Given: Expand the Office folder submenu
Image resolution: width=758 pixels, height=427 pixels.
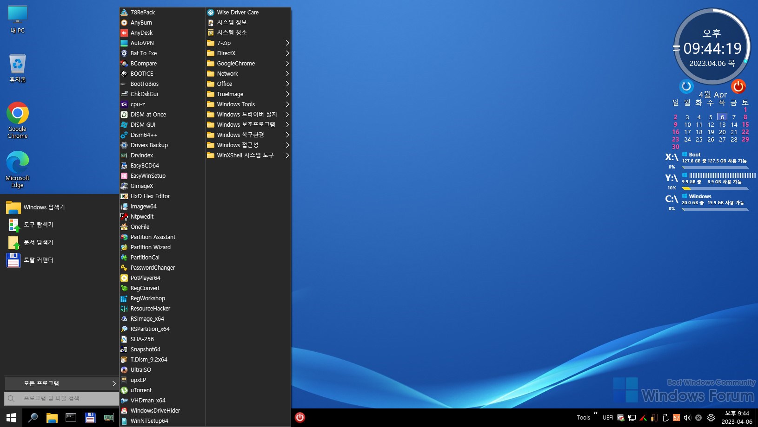Looking at the screenshot, I should point(248,84).
